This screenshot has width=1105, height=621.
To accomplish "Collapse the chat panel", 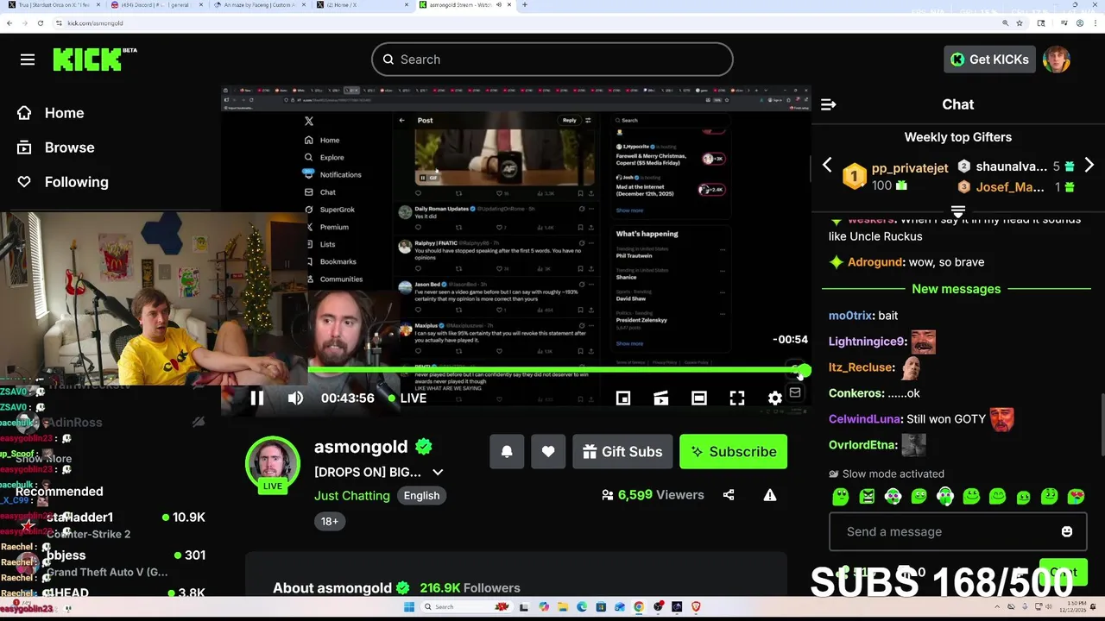I will pos(829,104).
